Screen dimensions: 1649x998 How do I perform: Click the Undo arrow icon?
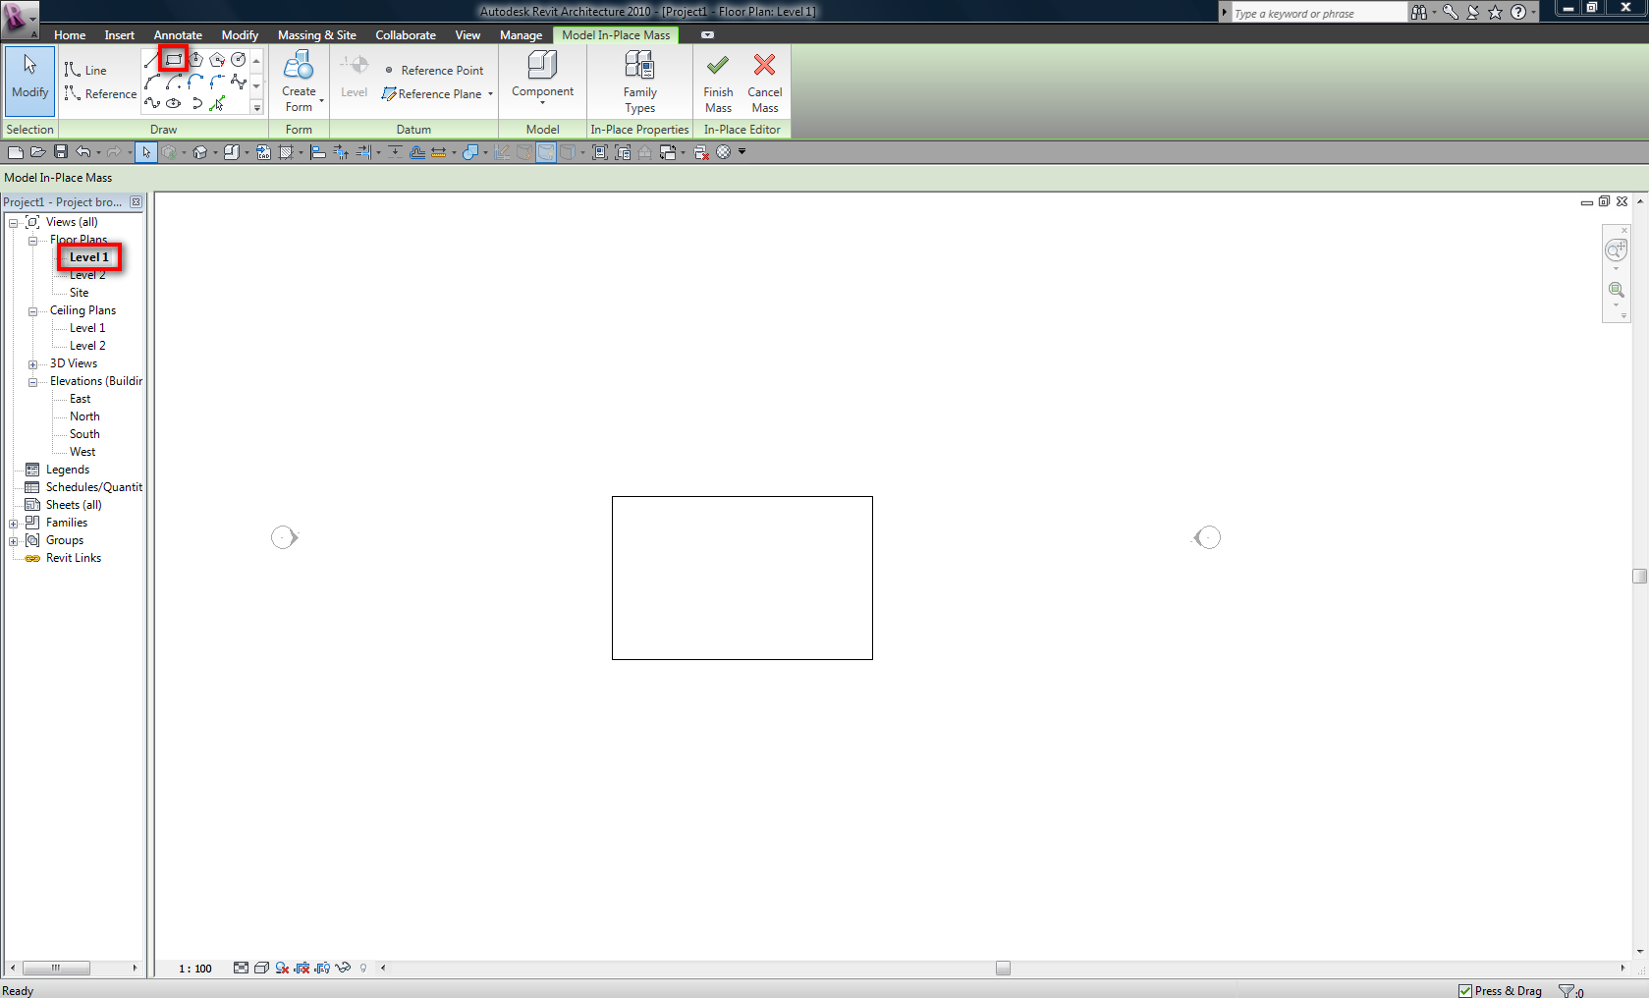tap(83, 152)
